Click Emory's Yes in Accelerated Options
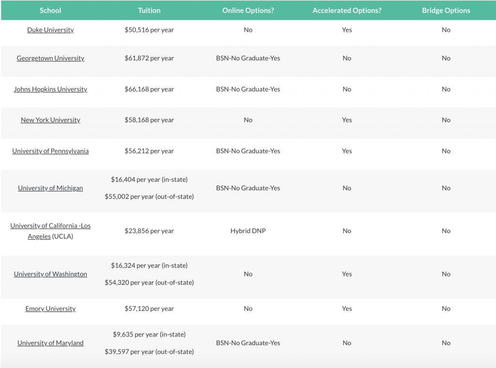This screenshot has height=368, width=496. click(x=347, y=309)
